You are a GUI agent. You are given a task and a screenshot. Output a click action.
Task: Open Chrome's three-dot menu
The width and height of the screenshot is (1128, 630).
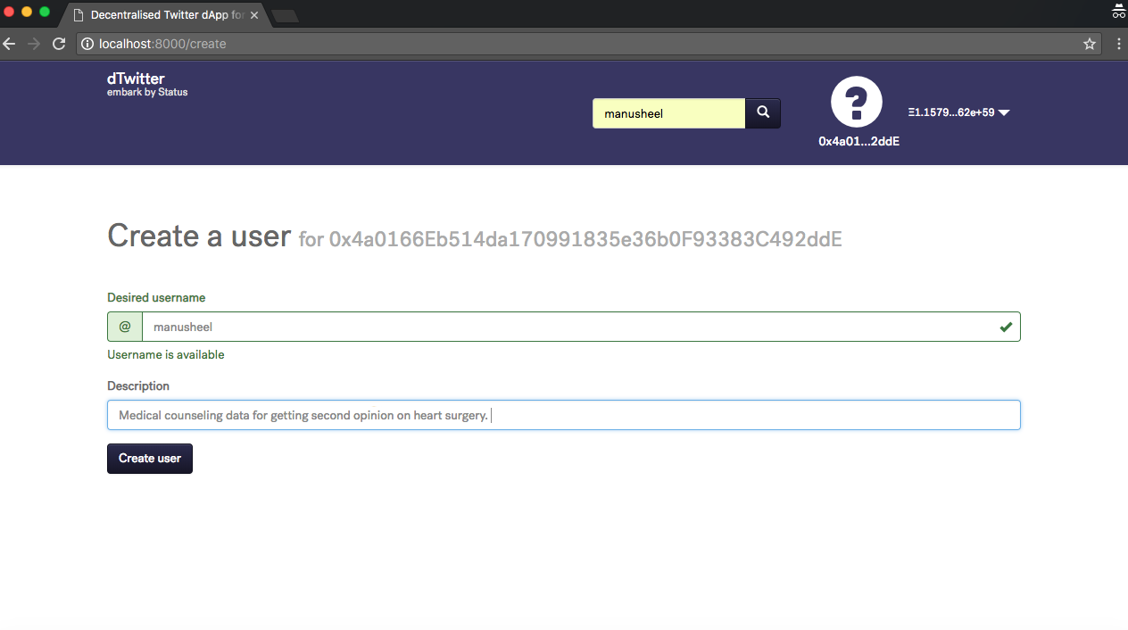click(x=1118, y=43)
